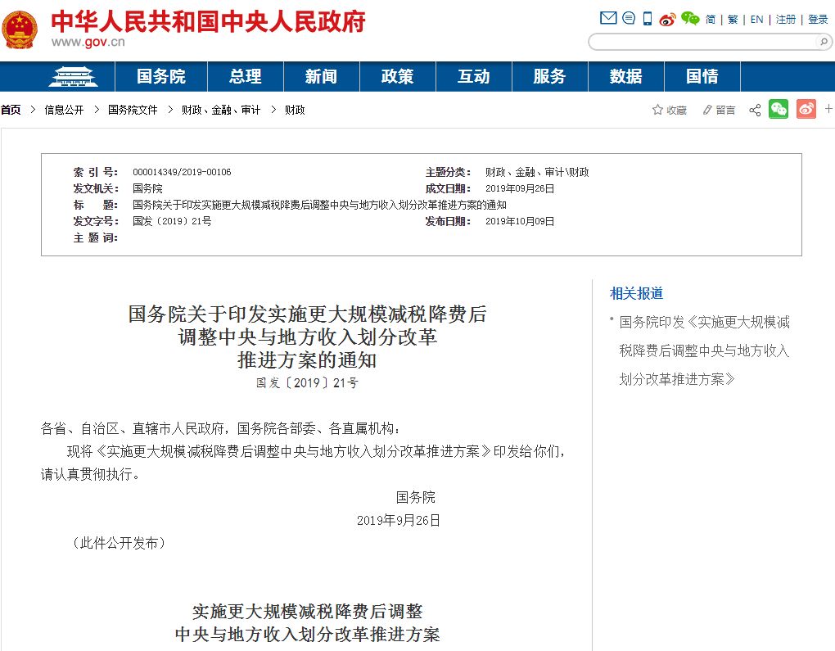Click the 收藏 star icon

click(x=657, y=110)
